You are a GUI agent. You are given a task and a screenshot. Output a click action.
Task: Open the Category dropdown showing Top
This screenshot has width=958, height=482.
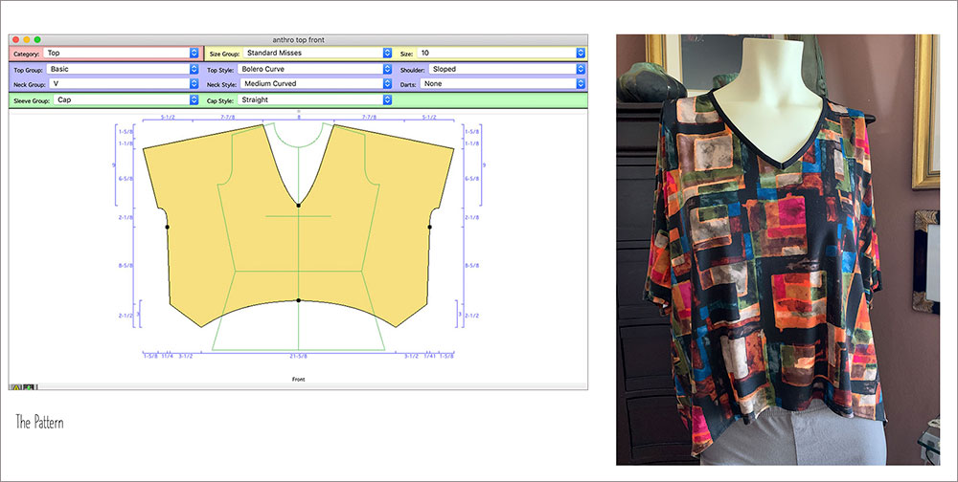[120, 54]
